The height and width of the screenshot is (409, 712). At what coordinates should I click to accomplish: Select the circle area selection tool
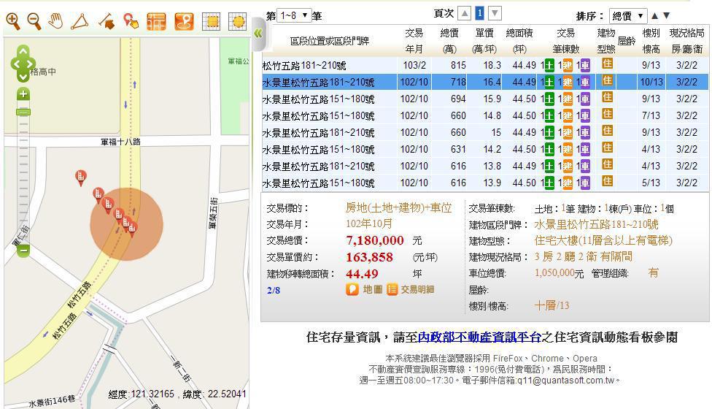click(237, 21)
